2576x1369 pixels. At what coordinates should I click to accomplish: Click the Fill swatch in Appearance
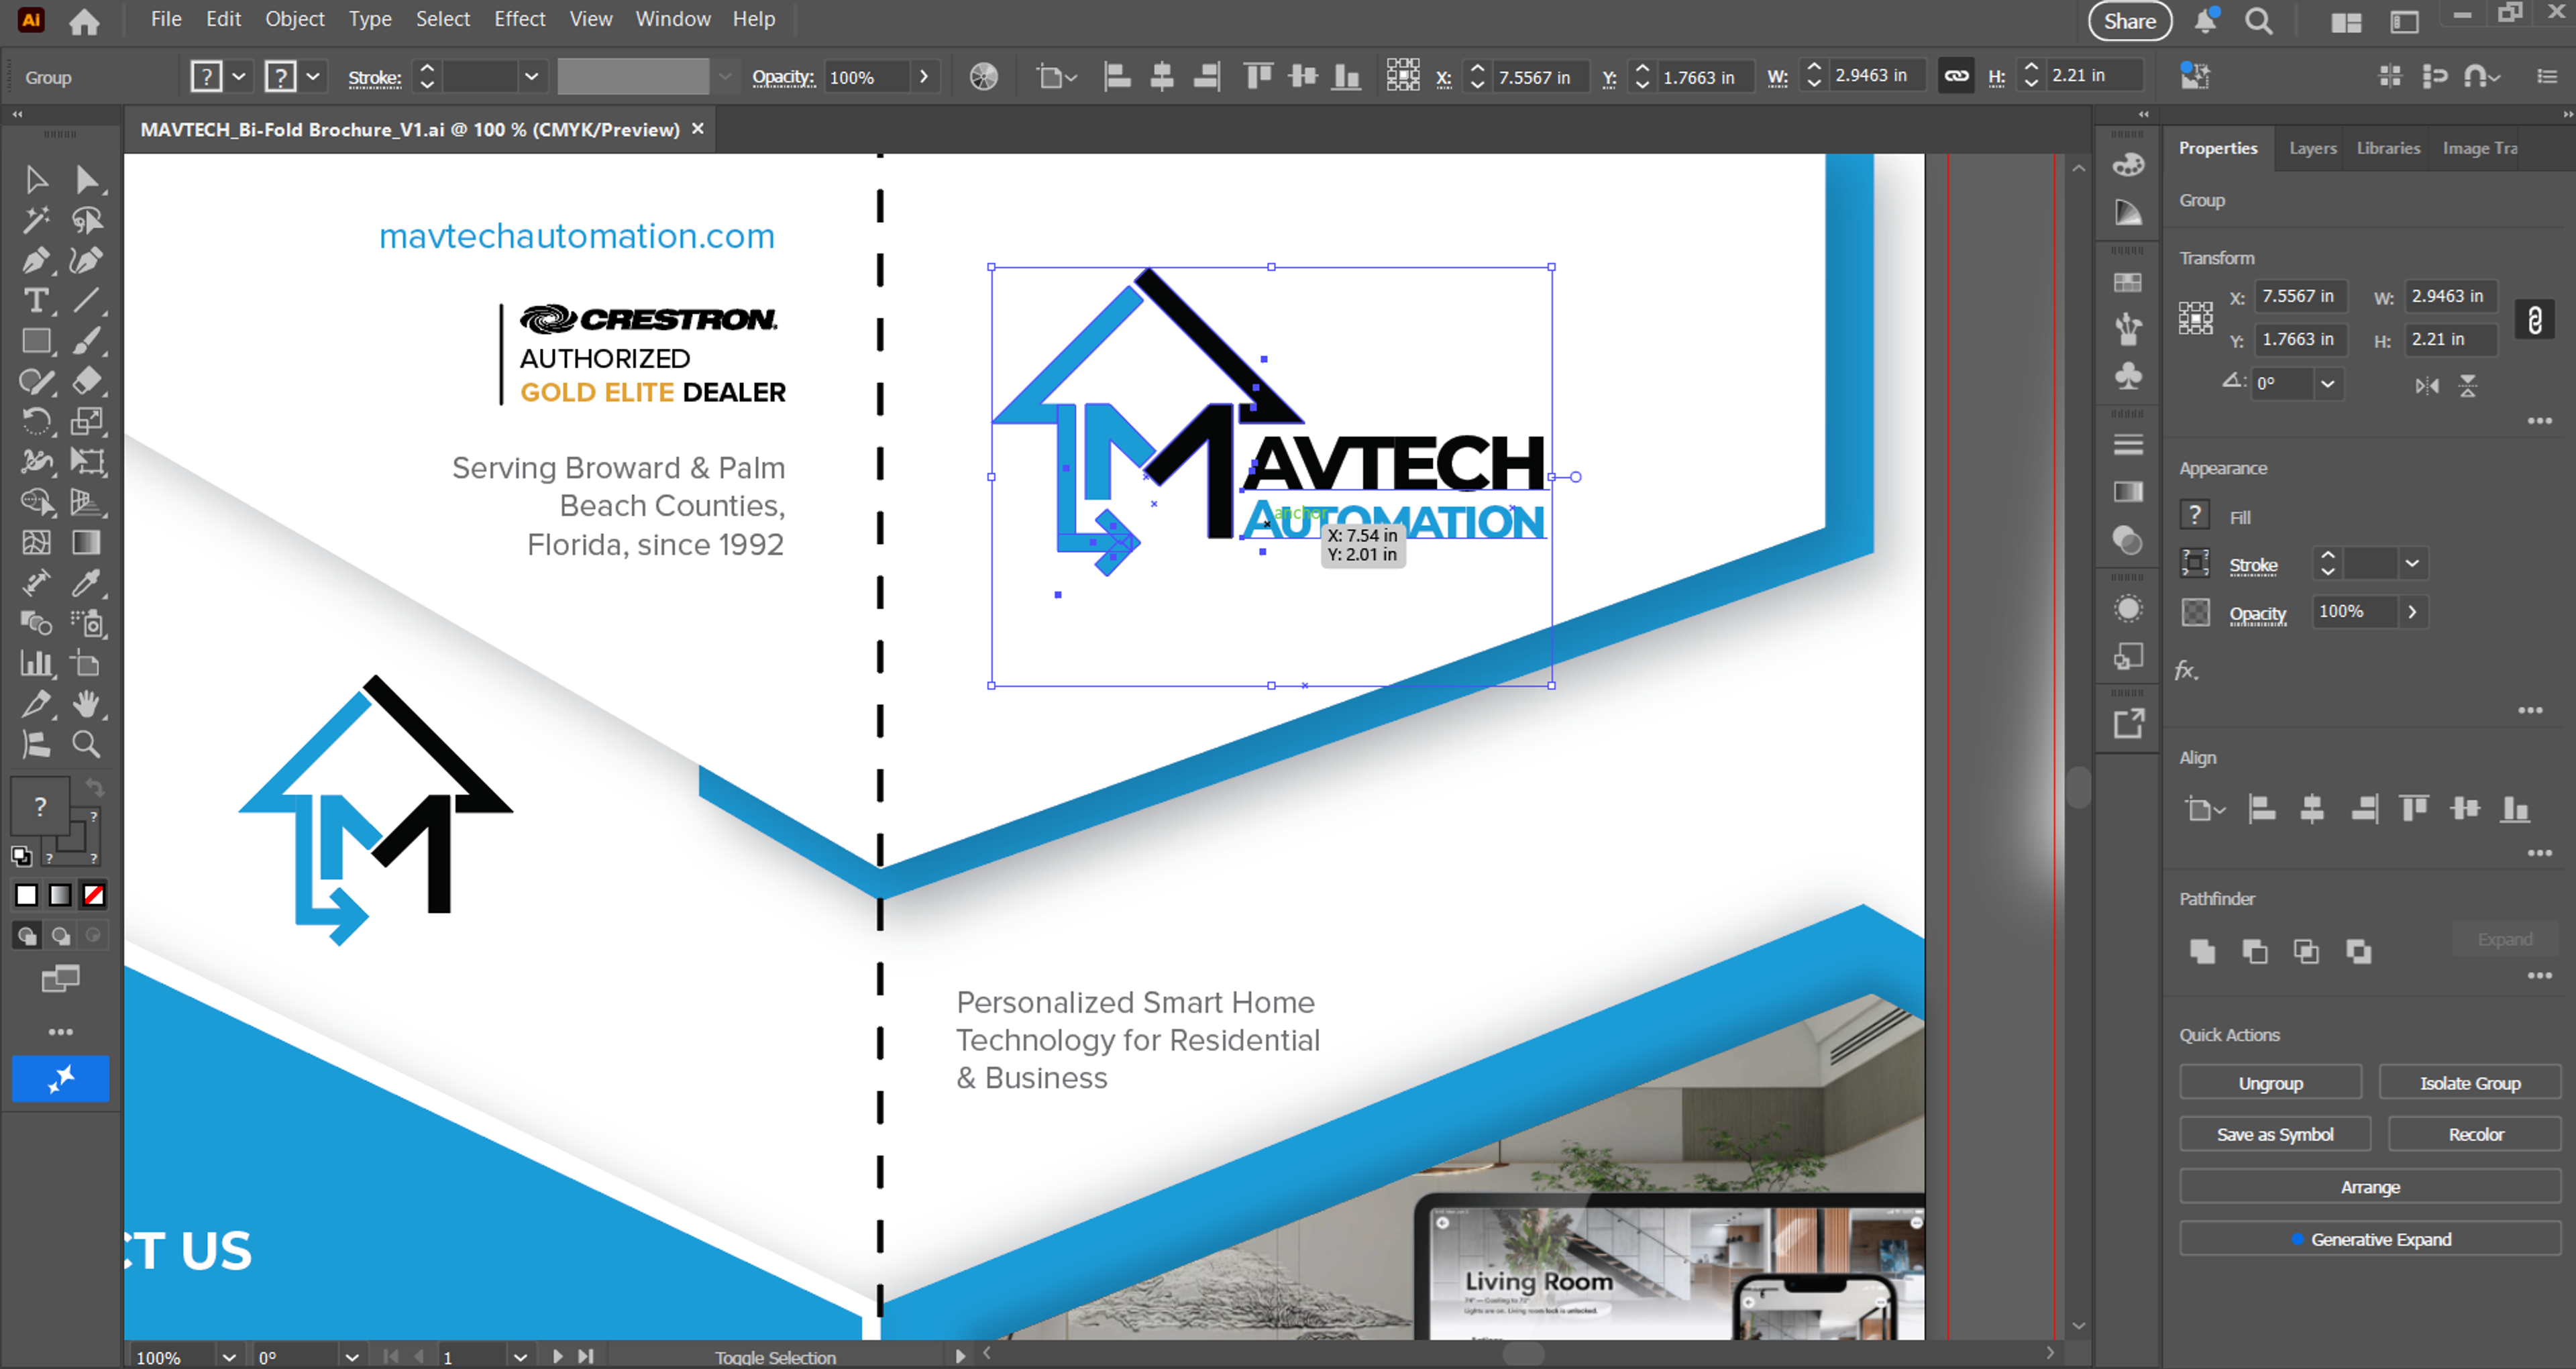(x=2195, y=515)
